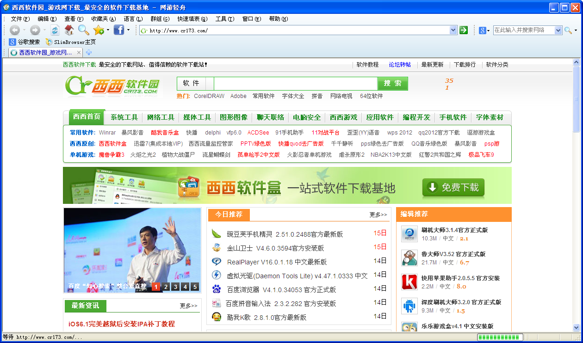Open the iOS6.1完美越狱后安装IPA补丁教程 article
Viewport: 583px width, 343px height.
coord(122,324)
